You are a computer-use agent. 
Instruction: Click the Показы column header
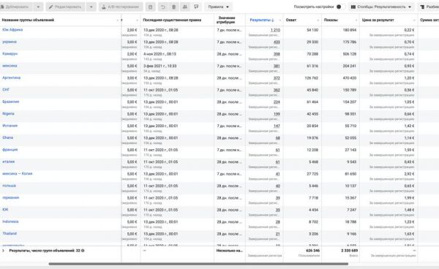coord(331,20)
